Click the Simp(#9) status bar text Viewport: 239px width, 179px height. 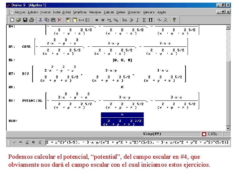tap(152, 134)
